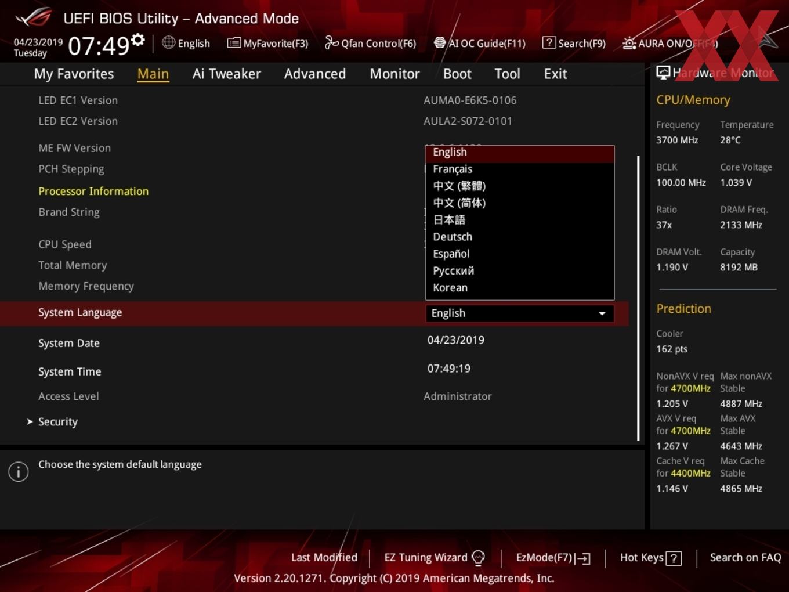Select the System Time value 07:49:19
Screen dimensions: 789x592
click(449, 369)
